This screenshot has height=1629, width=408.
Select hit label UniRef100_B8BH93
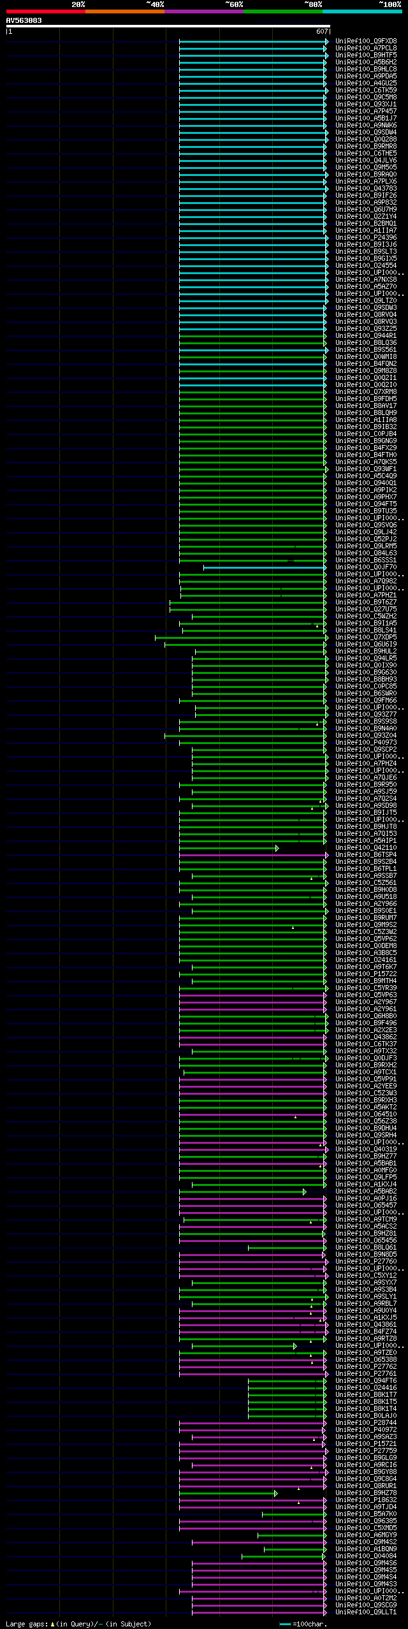366,680
